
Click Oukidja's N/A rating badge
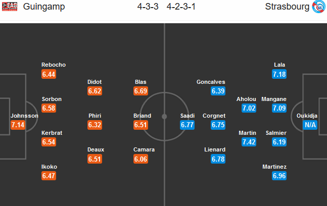pos(310,125)
